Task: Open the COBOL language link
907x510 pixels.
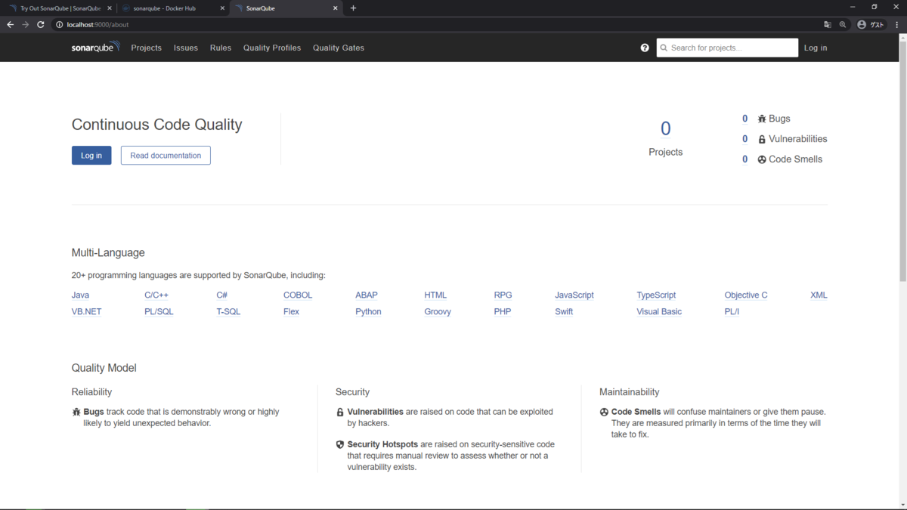Action: (x=298, y=295)
